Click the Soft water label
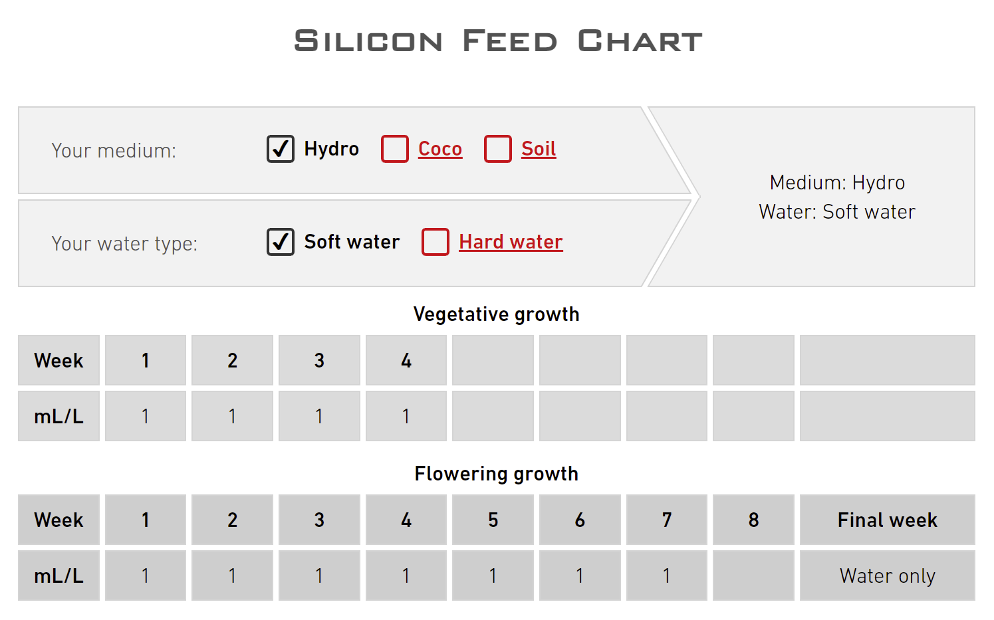Viewport: 994px width, 620px height. pos(352,242)
